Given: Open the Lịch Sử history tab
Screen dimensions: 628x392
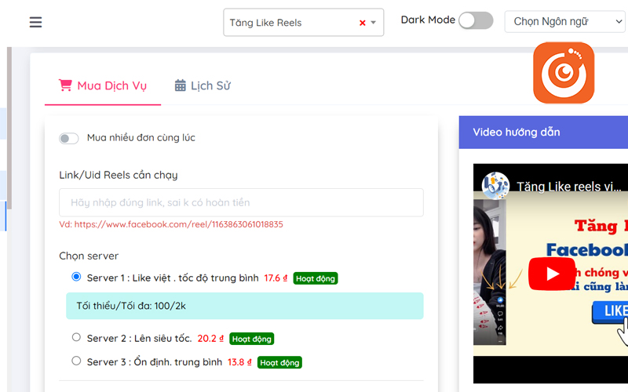Looking at the screenshot, I should (x=203, y=85).
